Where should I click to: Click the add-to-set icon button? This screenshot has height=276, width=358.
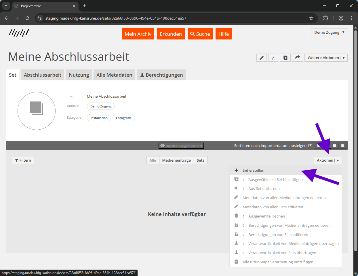[285, 58]
